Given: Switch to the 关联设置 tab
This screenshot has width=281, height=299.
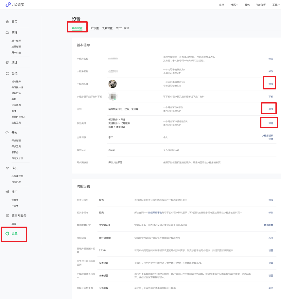Looking at the screenshot, I should [107, 28].
